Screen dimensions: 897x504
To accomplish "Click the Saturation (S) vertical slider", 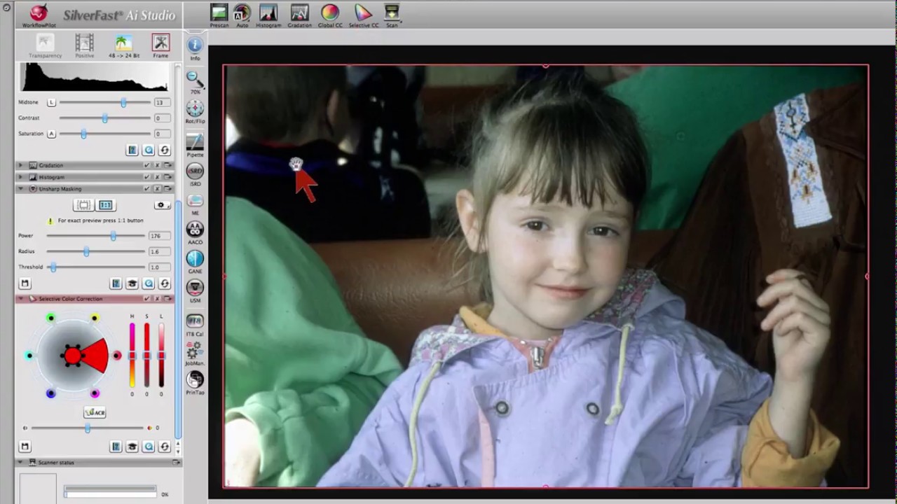I will coord(146,356).
